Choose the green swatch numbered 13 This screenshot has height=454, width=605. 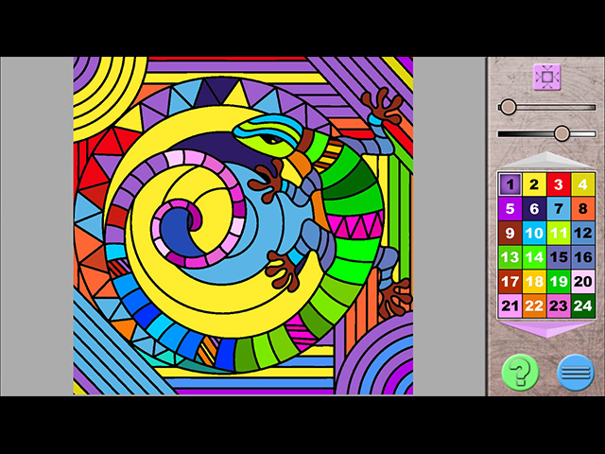tap(510, 257)
